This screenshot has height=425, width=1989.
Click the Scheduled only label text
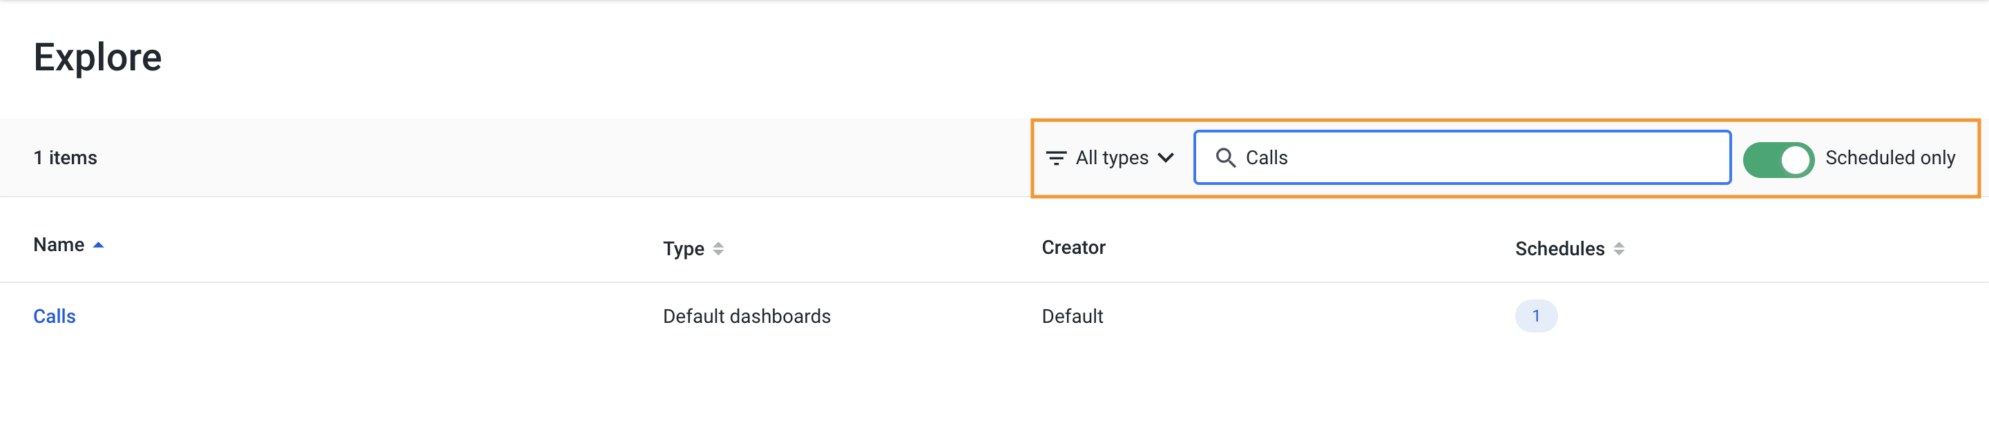(1890, 158)
